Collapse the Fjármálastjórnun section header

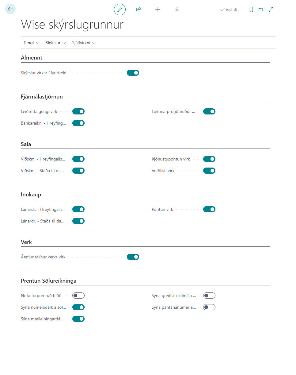[x=42, y=97]
